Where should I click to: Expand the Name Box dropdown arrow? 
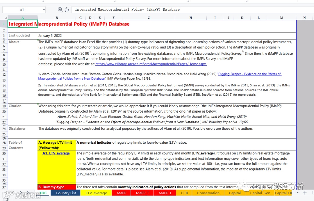(44, 10)
